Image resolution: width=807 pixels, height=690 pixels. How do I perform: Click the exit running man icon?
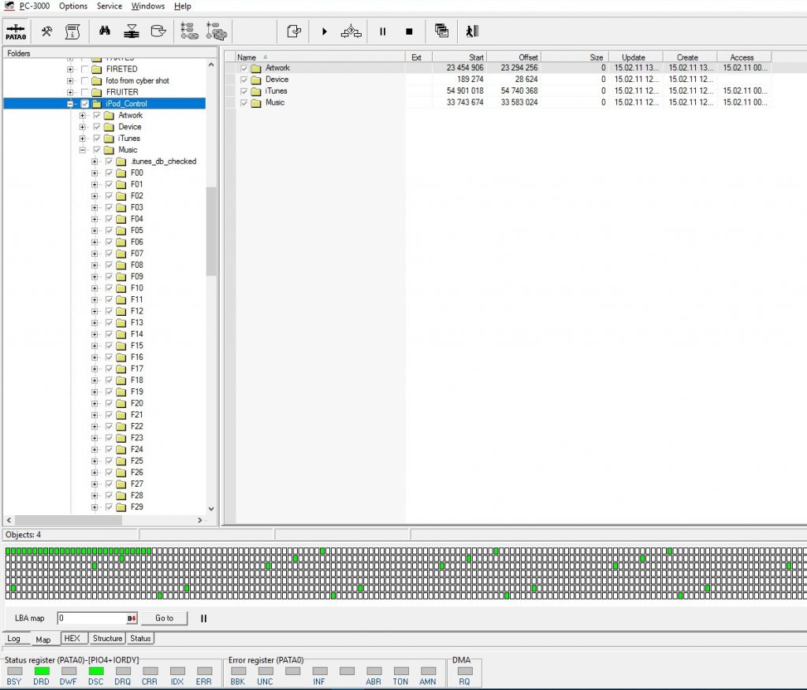pyautogui.click(x=472, y=32)
